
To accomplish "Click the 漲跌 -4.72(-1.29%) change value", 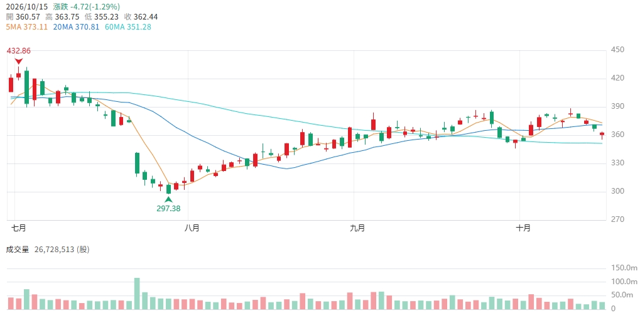I will [x=87, y=7].
